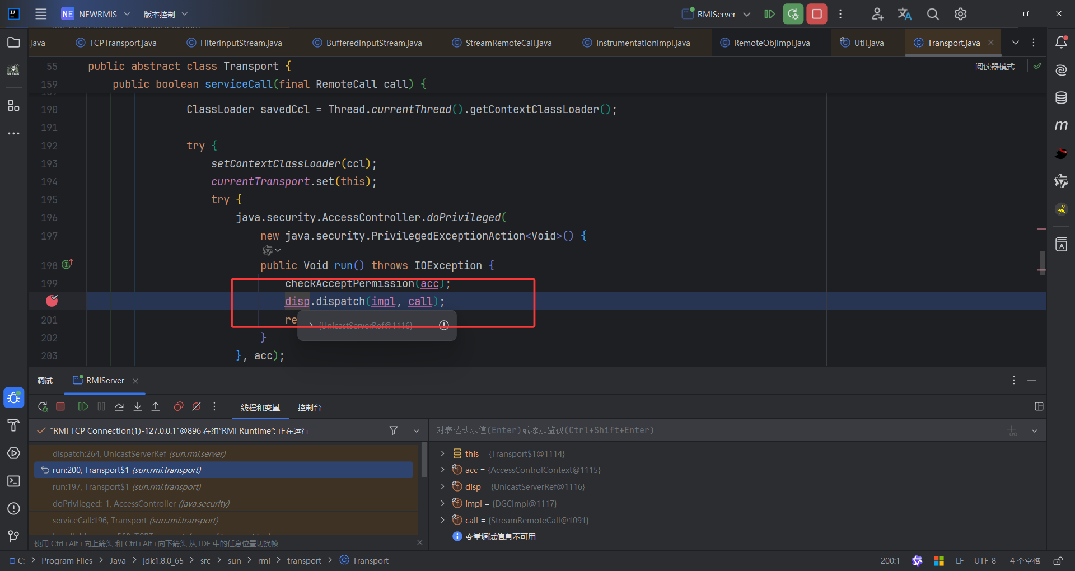
Task: Open the Project tool window folder icon
Action: (x=13, y=43)
